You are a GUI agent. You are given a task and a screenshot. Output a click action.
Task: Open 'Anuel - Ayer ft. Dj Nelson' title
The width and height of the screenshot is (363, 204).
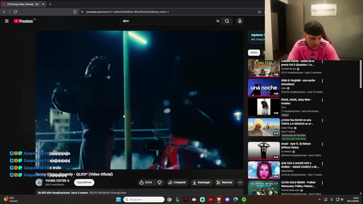(296, 146)
